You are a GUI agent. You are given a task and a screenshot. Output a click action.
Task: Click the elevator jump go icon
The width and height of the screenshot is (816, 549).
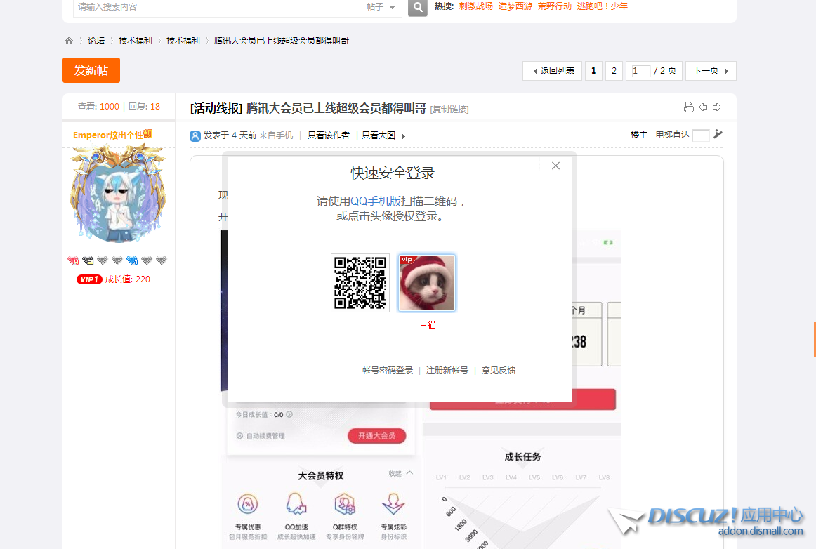[718, 134]
